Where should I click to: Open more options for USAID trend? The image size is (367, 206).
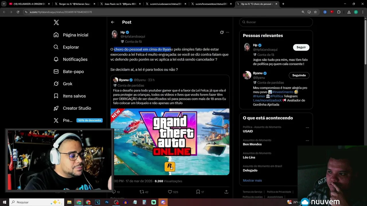(x=307, y=128)
